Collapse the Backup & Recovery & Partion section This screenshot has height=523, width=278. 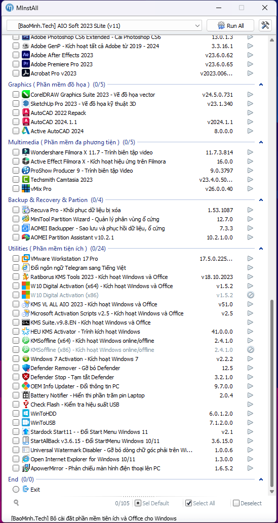(x=261, y=200)
